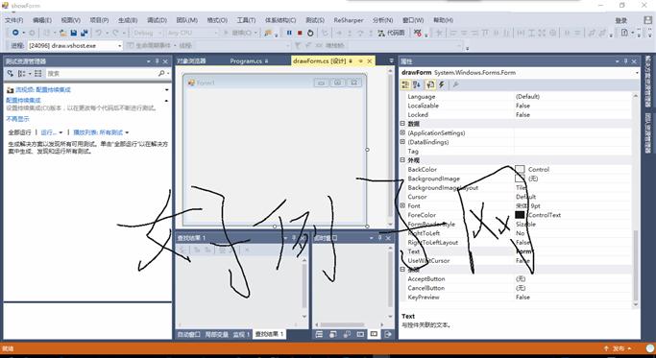Open the drawForm object selector dropdown

pyautogui.click(x=637, y=73)
